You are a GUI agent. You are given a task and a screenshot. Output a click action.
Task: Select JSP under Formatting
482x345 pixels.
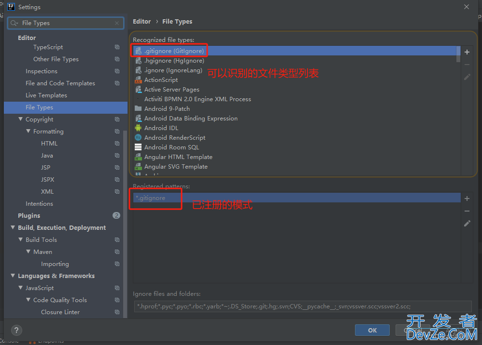pyautogui.click(x=66, y=167)
